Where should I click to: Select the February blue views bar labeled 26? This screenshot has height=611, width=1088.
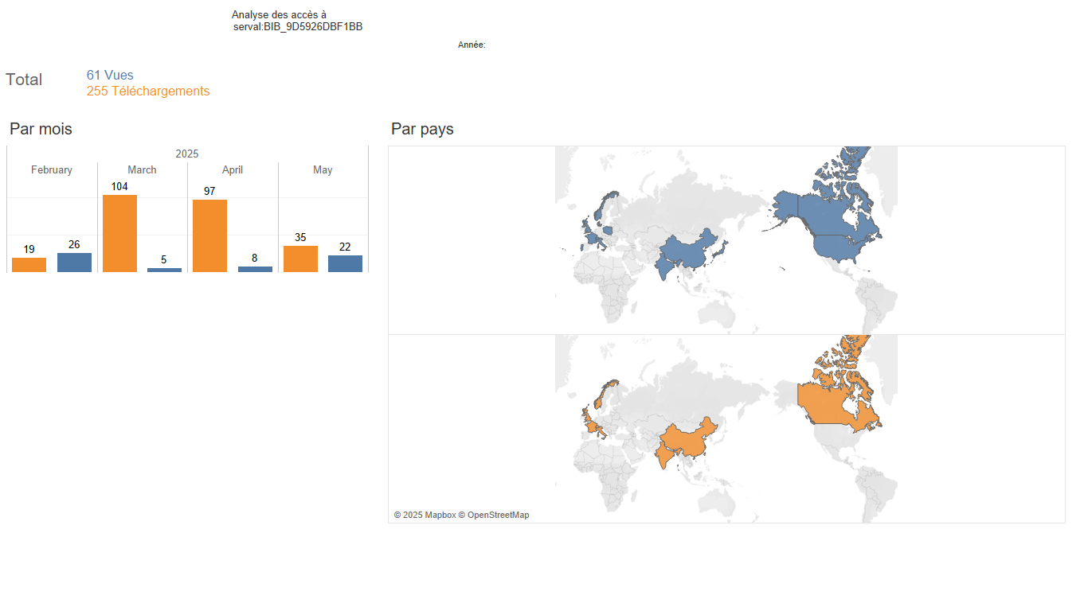point(74,263)
